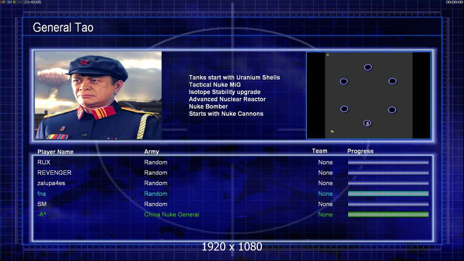Select player name 'fna'

click(x=41, y=194)
